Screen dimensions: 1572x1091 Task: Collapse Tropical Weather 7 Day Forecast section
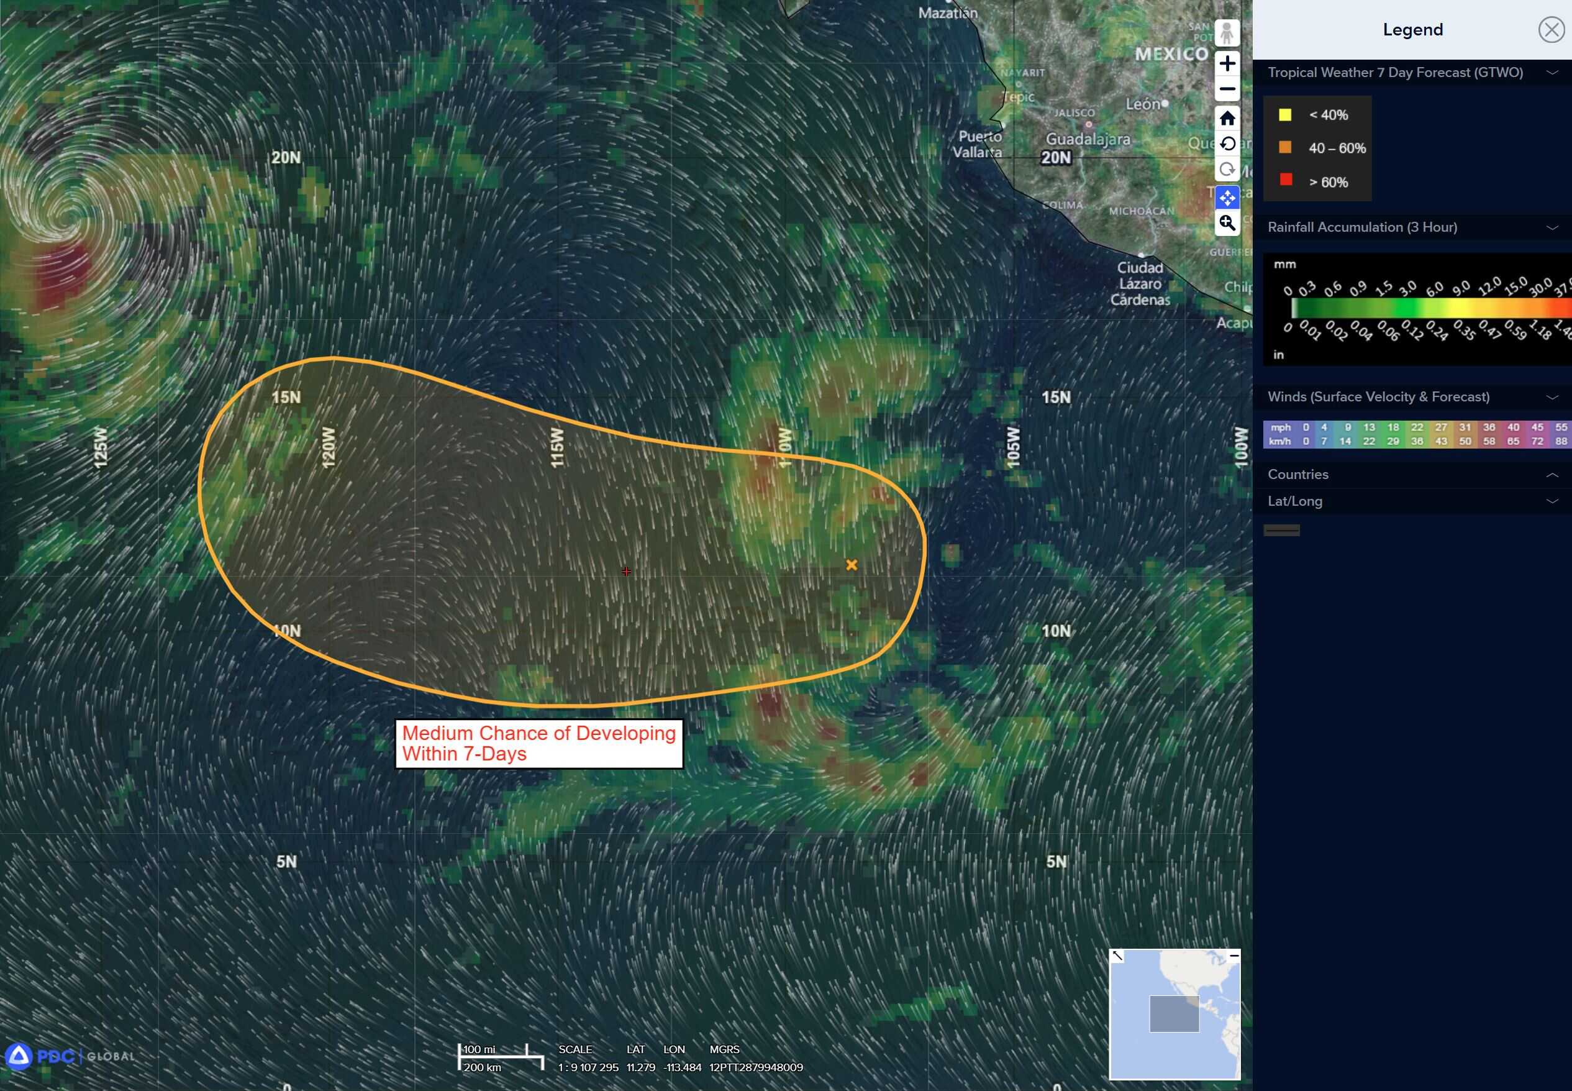[x=1552, y=73]
